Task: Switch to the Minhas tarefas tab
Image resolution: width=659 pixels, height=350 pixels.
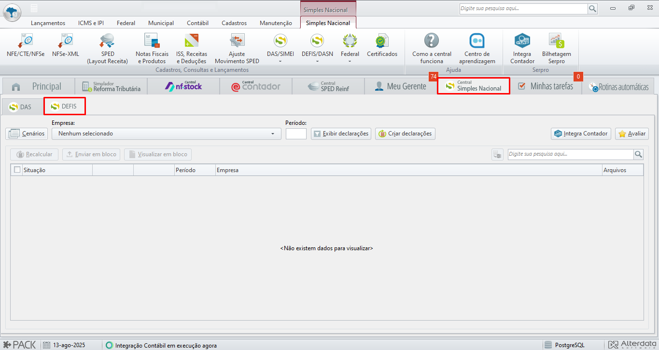Action: point(546,86)
